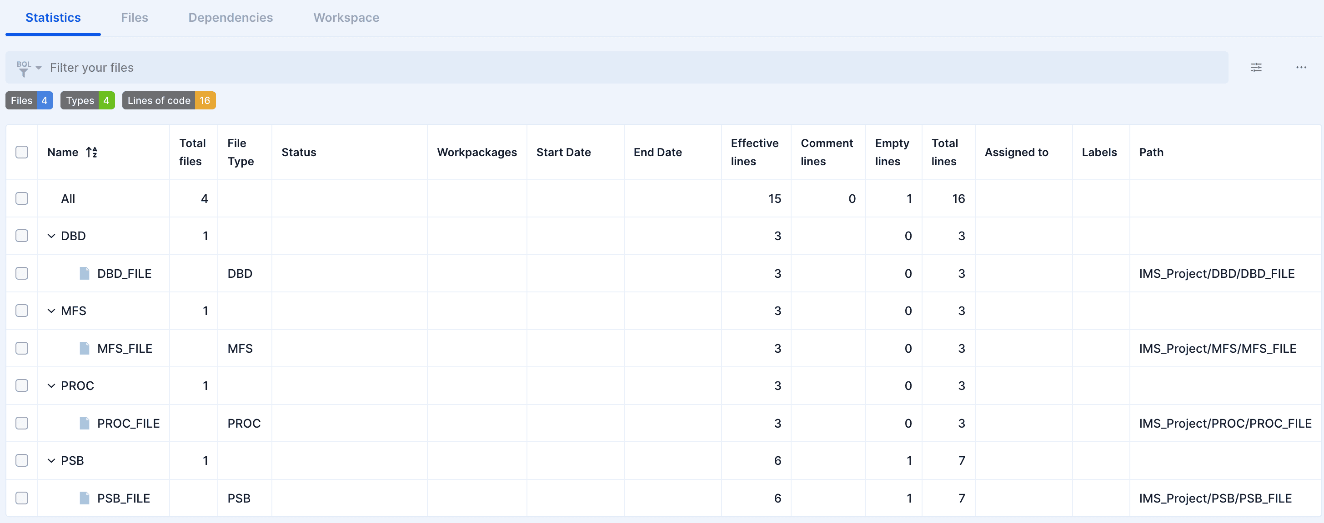1324x523 pixels.
Task: Click the Workpackages column header
Action: pyautogui.click(x=476, y=153)
